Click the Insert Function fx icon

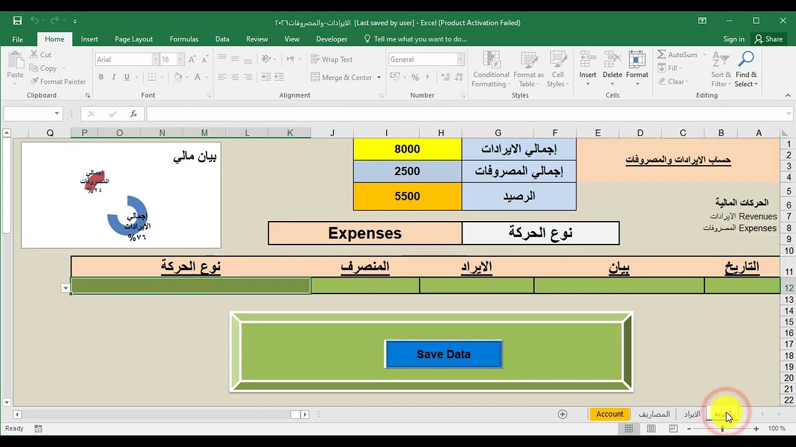click(x=133, y=114)
